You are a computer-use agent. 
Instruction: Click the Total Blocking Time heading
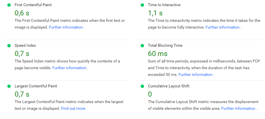click(165, 46)
